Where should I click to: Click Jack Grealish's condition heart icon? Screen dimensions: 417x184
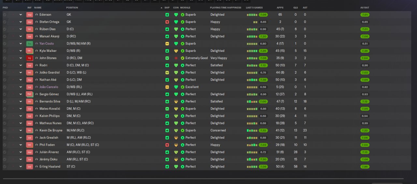click(176, 138)
